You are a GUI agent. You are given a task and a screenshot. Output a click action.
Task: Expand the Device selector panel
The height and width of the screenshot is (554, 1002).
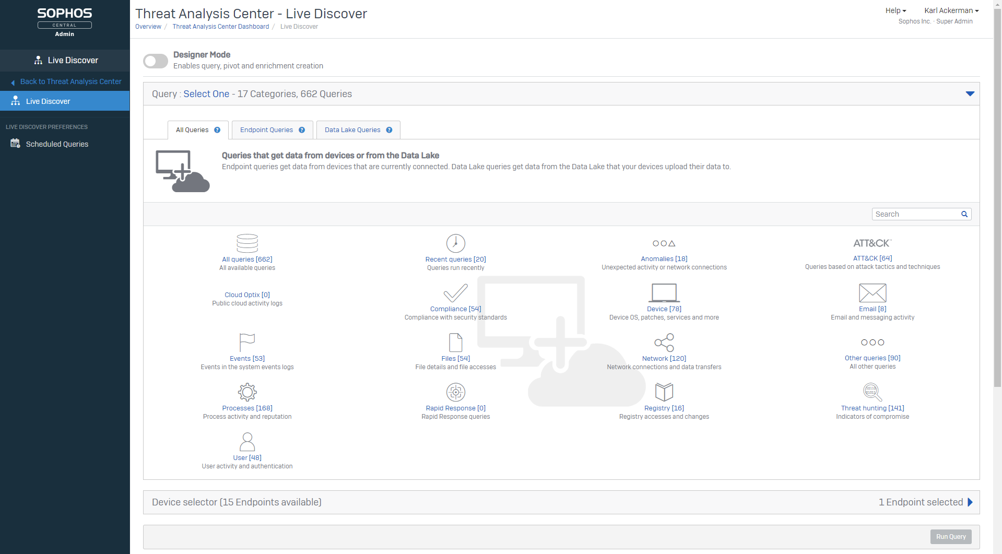tap(970, 502)
